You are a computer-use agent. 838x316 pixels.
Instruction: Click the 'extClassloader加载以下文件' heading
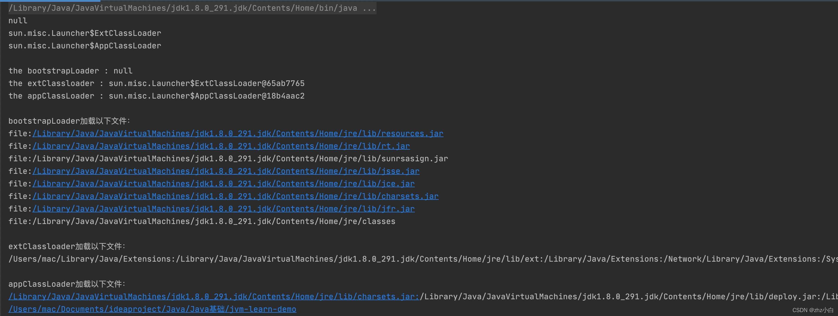(x=67, y=247)
